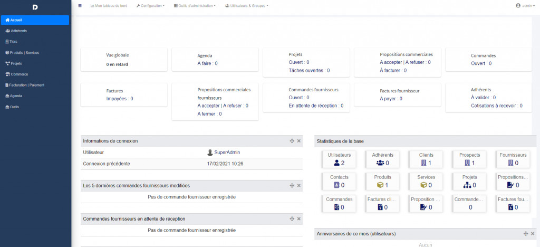
Task: Open the Produits statistics tile
Action: click(x=382, y=181)
